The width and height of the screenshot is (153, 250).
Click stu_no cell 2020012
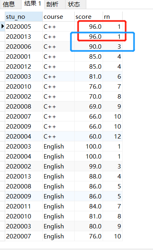point(24,67)
